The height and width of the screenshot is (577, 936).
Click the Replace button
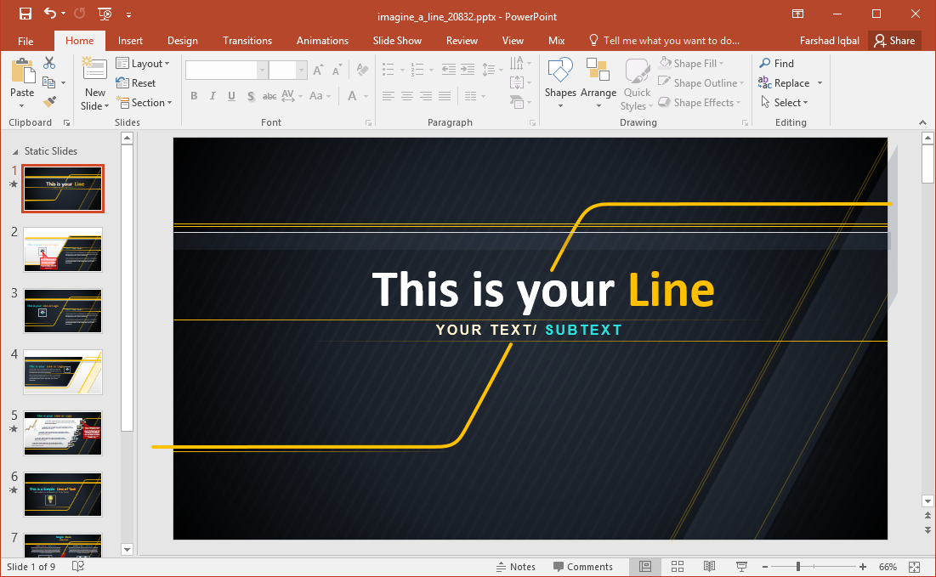pos(784,83)
